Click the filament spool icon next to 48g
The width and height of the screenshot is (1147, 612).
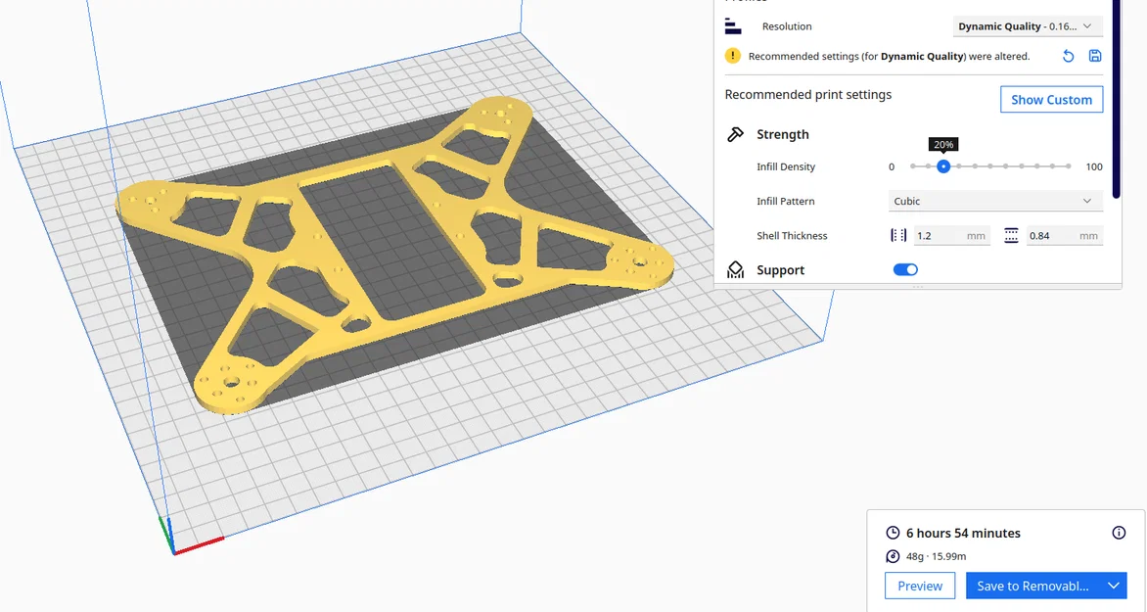(892, 555)
